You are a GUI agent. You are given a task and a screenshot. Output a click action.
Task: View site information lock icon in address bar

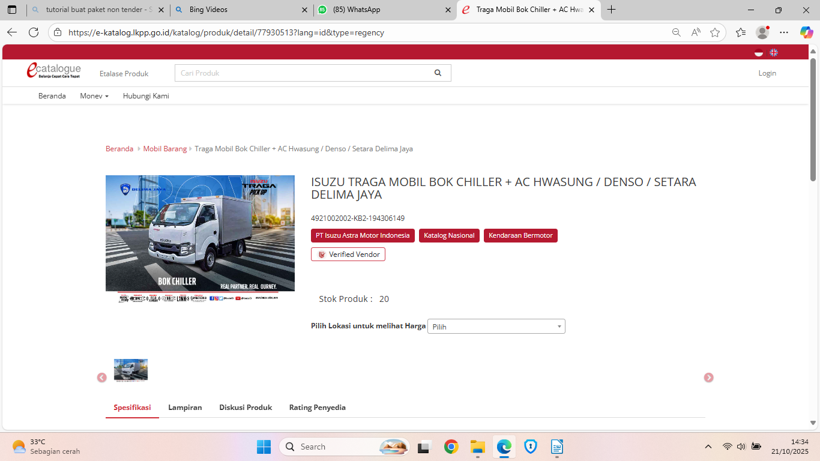58,32
